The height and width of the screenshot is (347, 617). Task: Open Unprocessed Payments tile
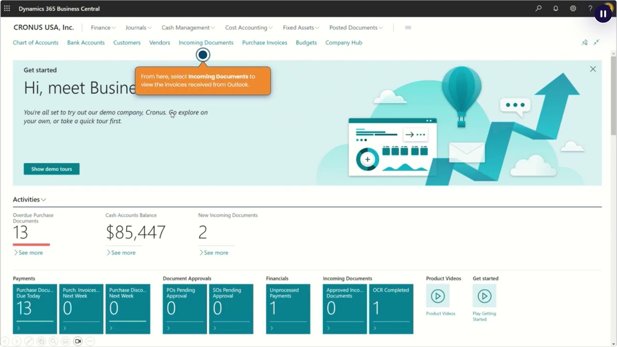288,309
